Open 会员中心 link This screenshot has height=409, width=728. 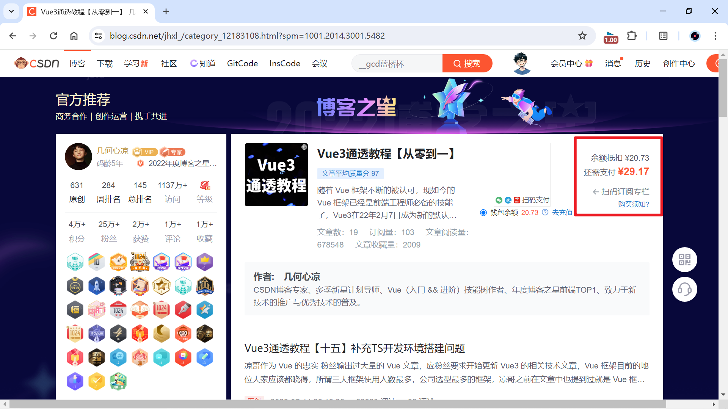(x=571, y=64)
